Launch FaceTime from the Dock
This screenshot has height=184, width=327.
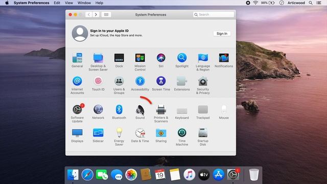coord(102,175)
